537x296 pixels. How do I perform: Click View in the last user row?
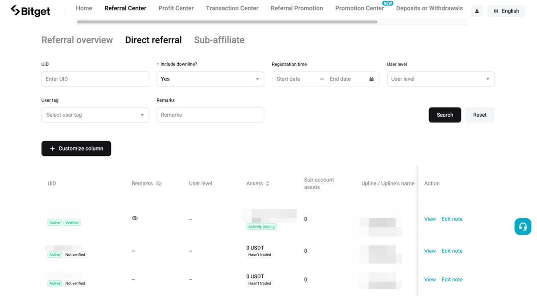(430, 279)
